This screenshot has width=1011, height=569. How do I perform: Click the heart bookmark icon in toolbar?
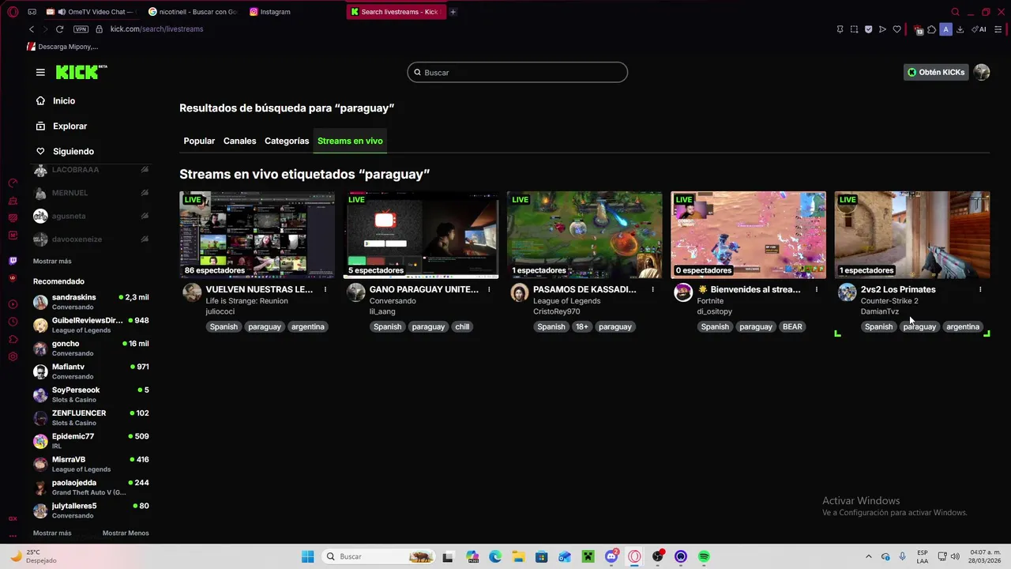896,29
